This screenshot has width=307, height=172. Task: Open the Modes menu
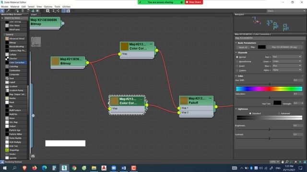[x=5, y=7]
